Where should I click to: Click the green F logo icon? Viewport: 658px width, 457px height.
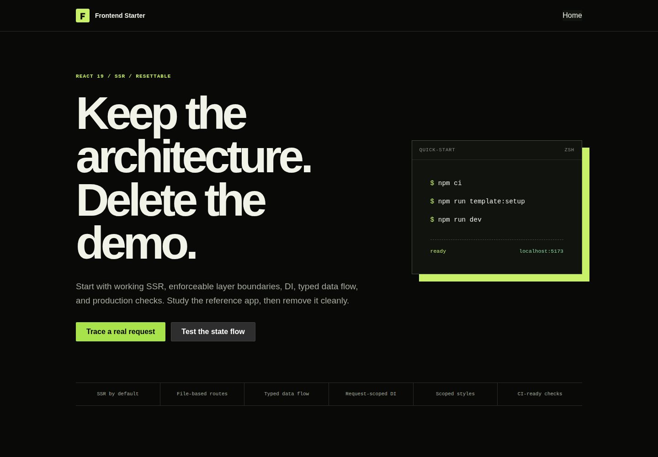coord(83,16)
